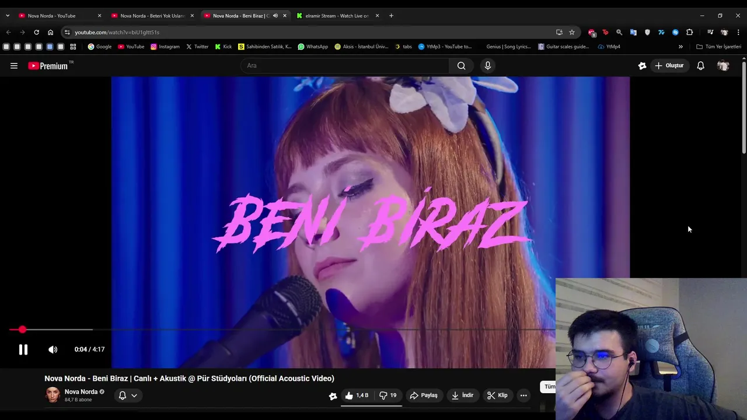Viewport: 747px width, 420px height.
Task: Open the YtMp4 bookmark
Action: coord(609,47)
